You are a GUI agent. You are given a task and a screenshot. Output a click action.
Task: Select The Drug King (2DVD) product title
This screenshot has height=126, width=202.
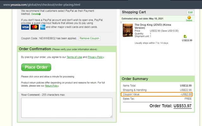pos(153,26)
